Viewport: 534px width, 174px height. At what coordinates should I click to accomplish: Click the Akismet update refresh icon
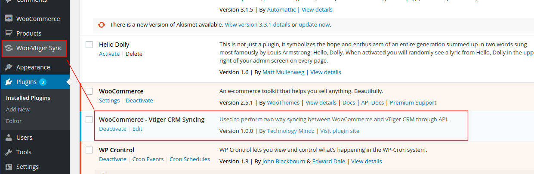(102, 25)
